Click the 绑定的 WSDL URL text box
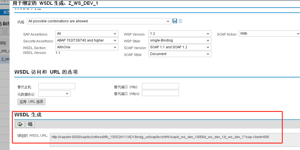300x150 pixels. tap(167, 137)
